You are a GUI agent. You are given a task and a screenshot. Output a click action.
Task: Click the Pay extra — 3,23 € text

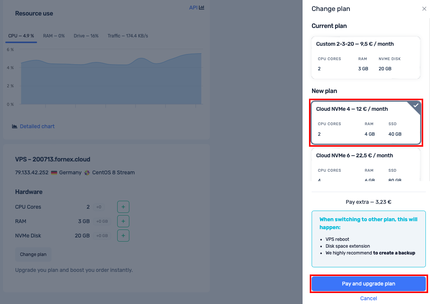tap(368, 202)
